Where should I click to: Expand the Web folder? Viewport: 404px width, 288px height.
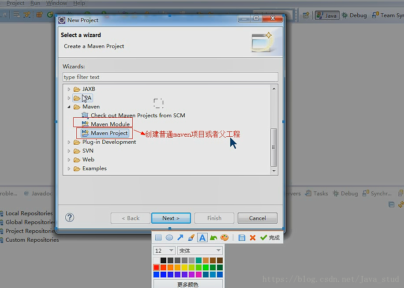point(69,160)
